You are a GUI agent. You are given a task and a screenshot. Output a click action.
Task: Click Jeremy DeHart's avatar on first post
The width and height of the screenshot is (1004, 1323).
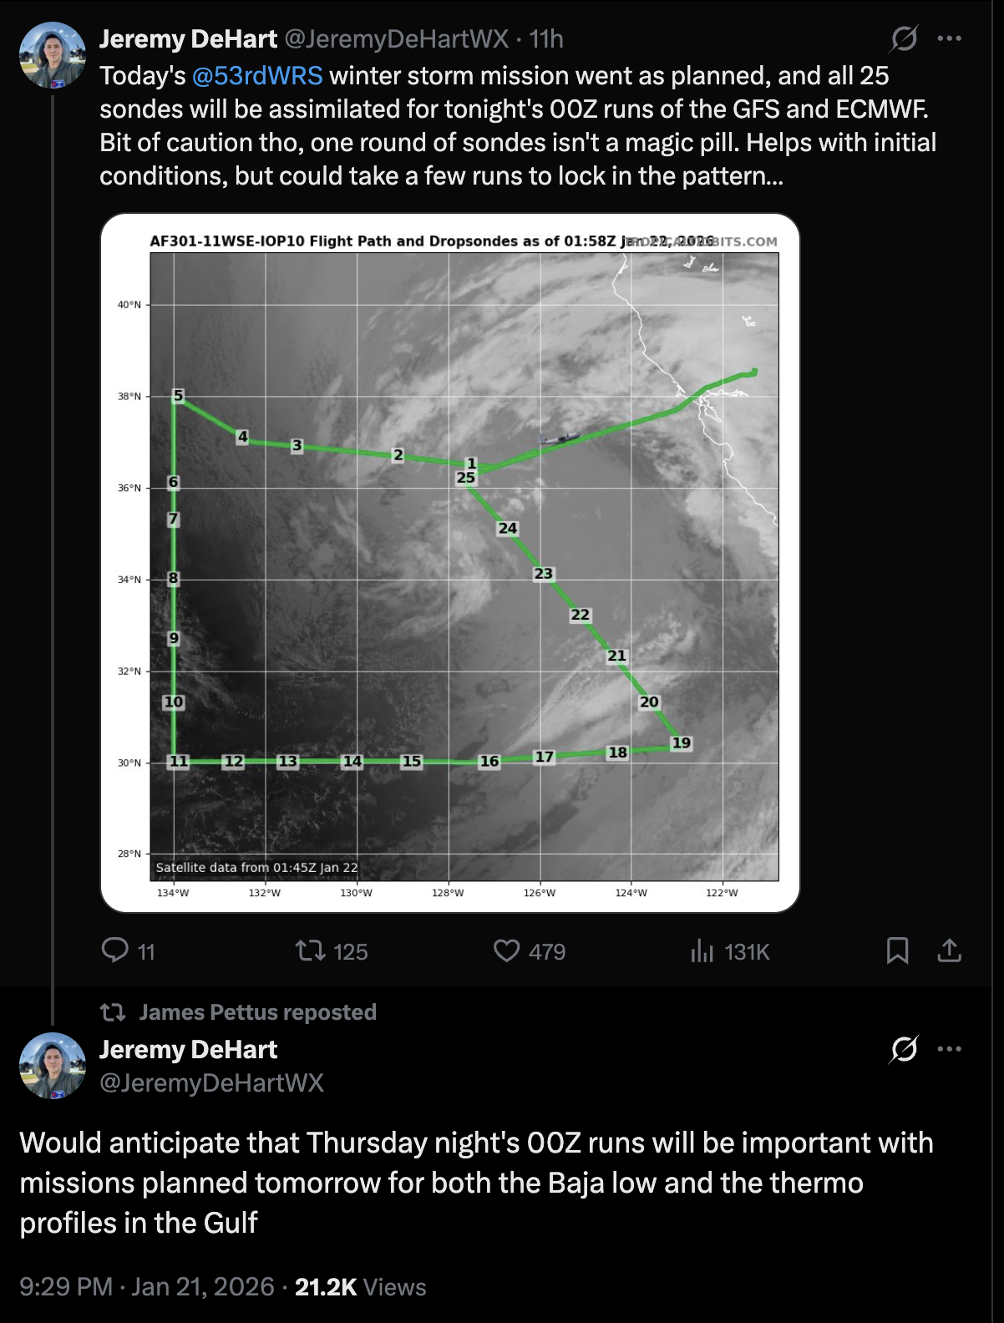point(53,56)
